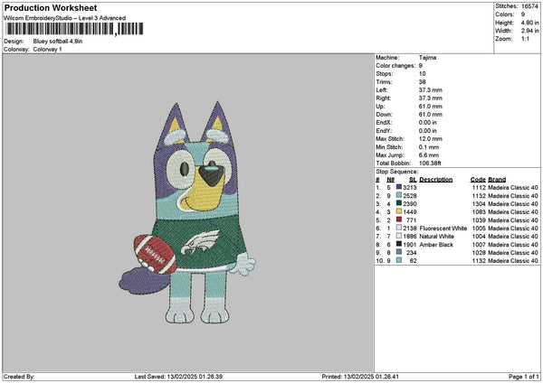The width and height of the screenshot is (543, 383).
Task: Click the 'Stop Sequence:' heading
Action: pyautogui.click(x=397, y=172)
